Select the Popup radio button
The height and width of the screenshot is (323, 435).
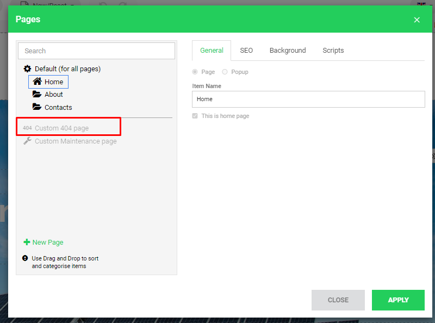tap(225, 72)
